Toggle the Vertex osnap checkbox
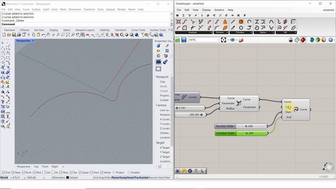This screenshot has height=189, width=336. tap(102, 172)
